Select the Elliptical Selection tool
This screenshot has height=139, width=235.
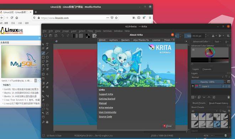click(x=47, y=105)
